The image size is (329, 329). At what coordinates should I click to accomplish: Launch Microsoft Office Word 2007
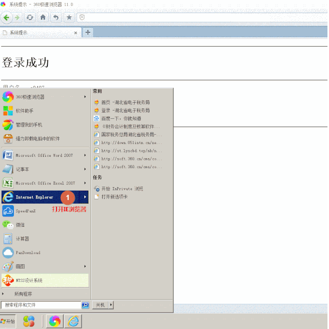coord(44,155)
